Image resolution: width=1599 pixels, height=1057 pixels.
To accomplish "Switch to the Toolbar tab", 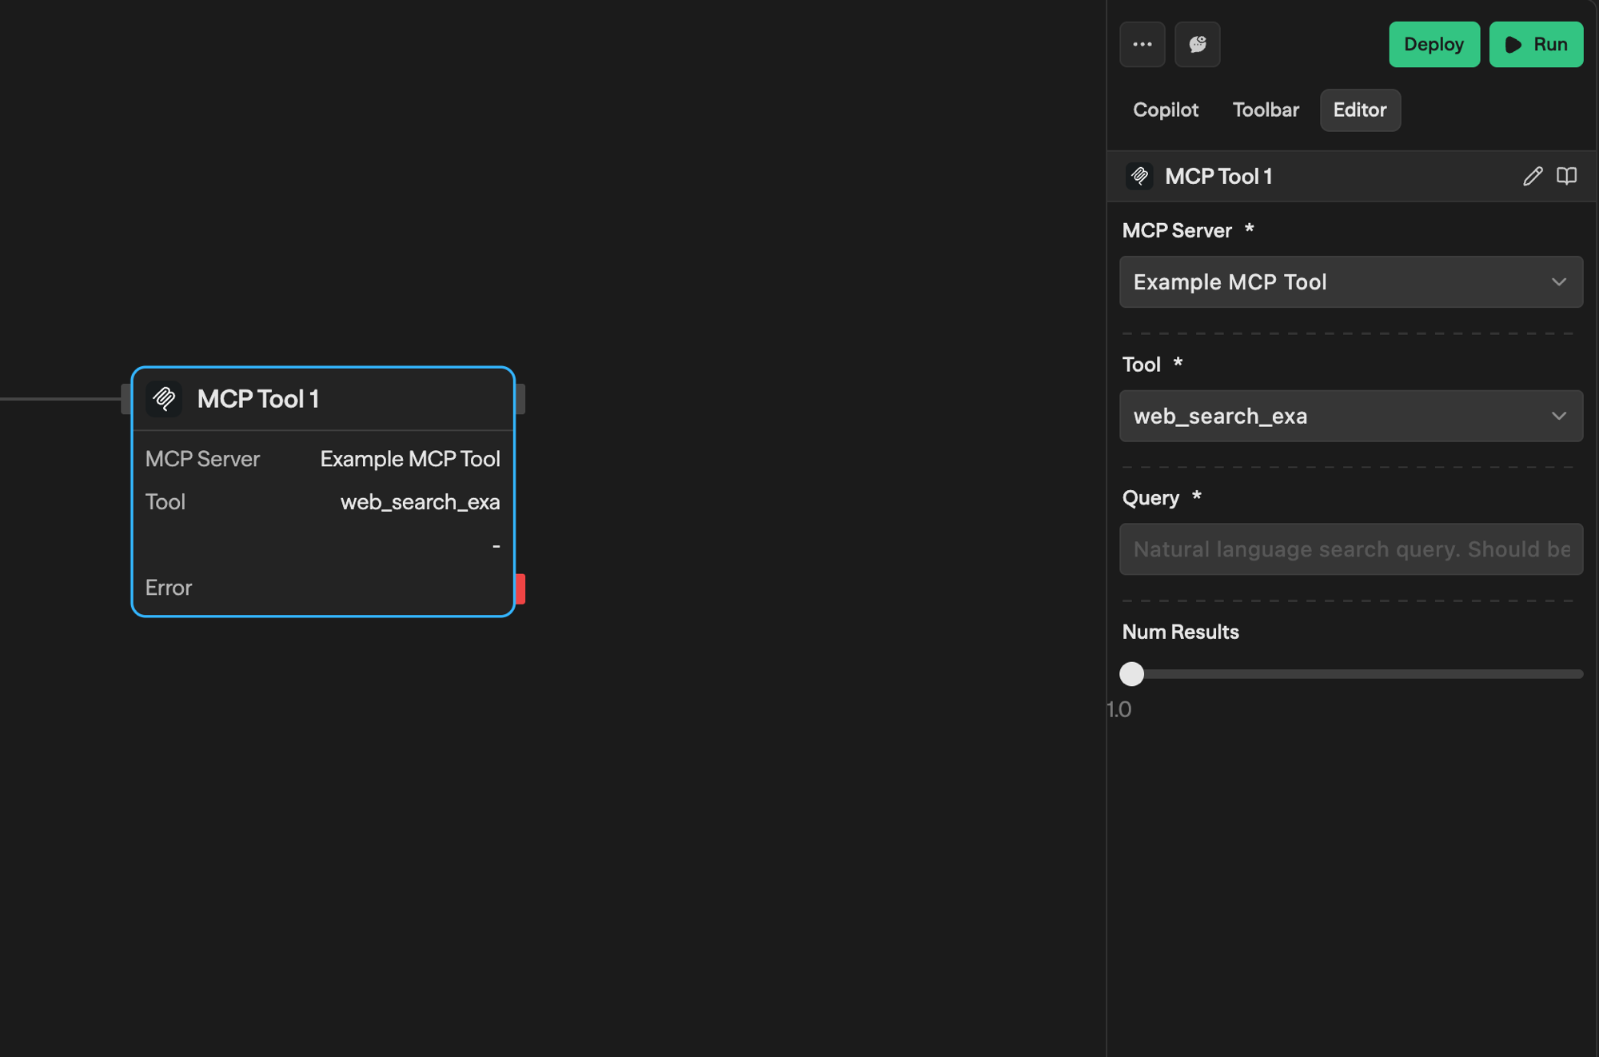I will tap(1266, 110).
